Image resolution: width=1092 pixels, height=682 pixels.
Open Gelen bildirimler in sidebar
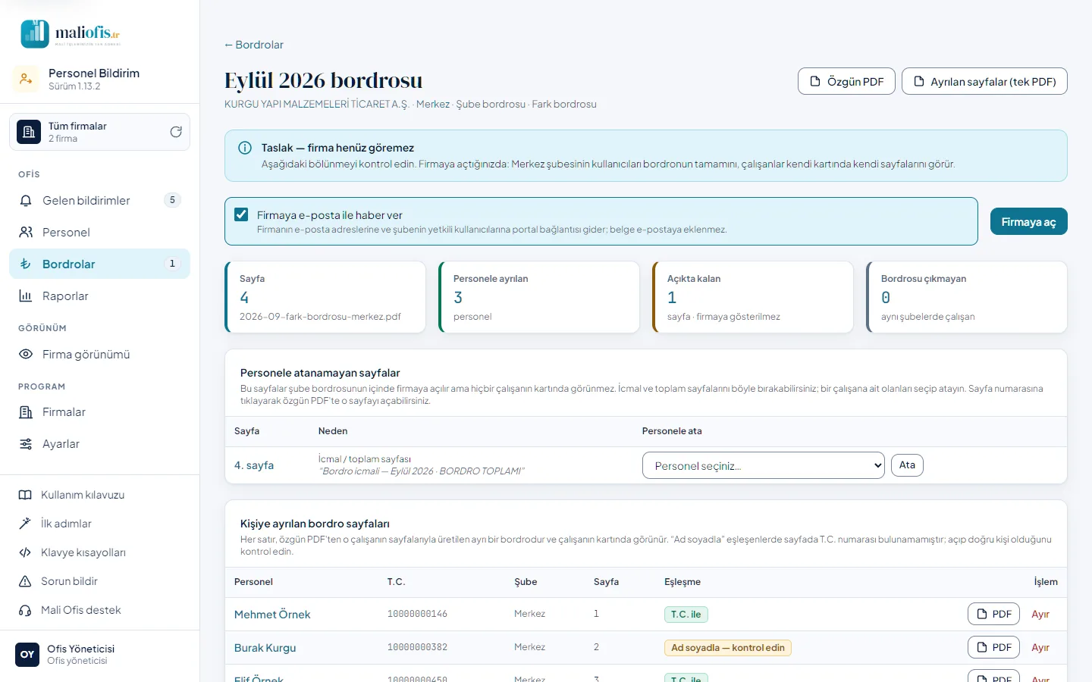[99, 201]
